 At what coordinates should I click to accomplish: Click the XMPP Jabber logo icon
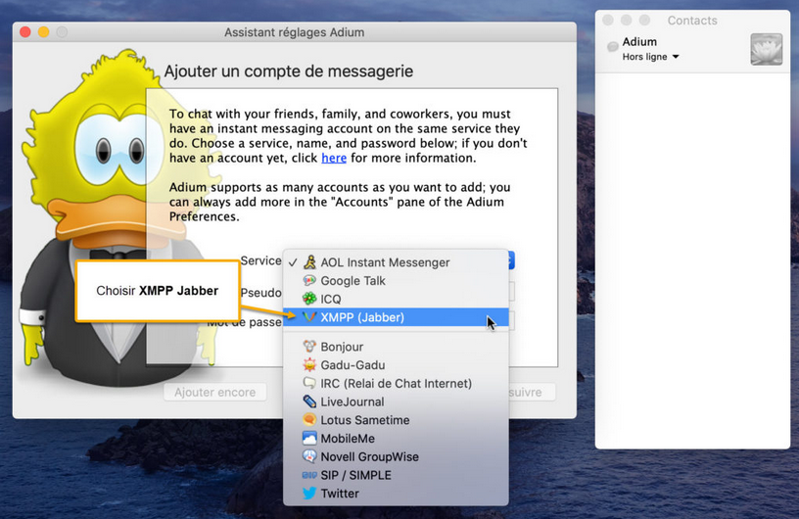coord(309,317)
